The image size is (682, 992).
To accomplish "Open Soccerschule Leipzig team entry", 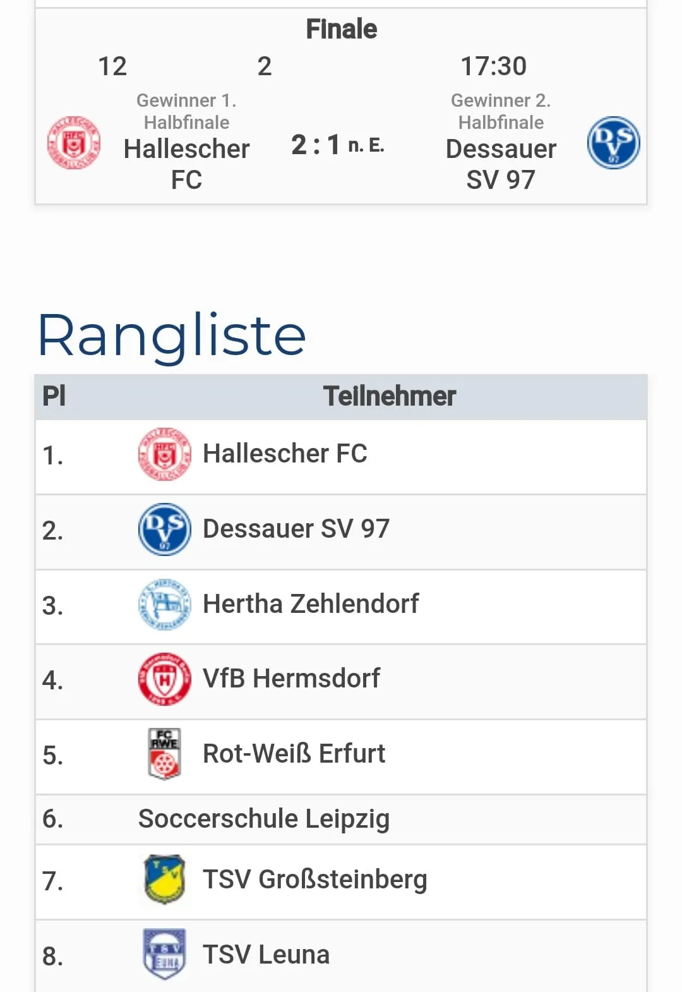I will tap(264, 819).
